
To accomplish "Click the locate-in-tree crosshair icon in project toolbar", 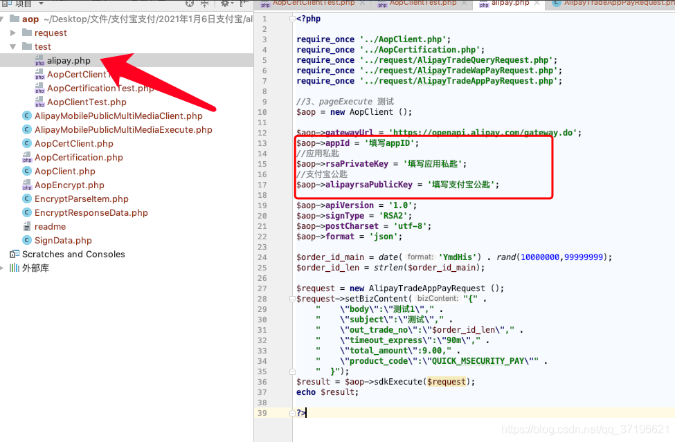I will pos(190,3).
